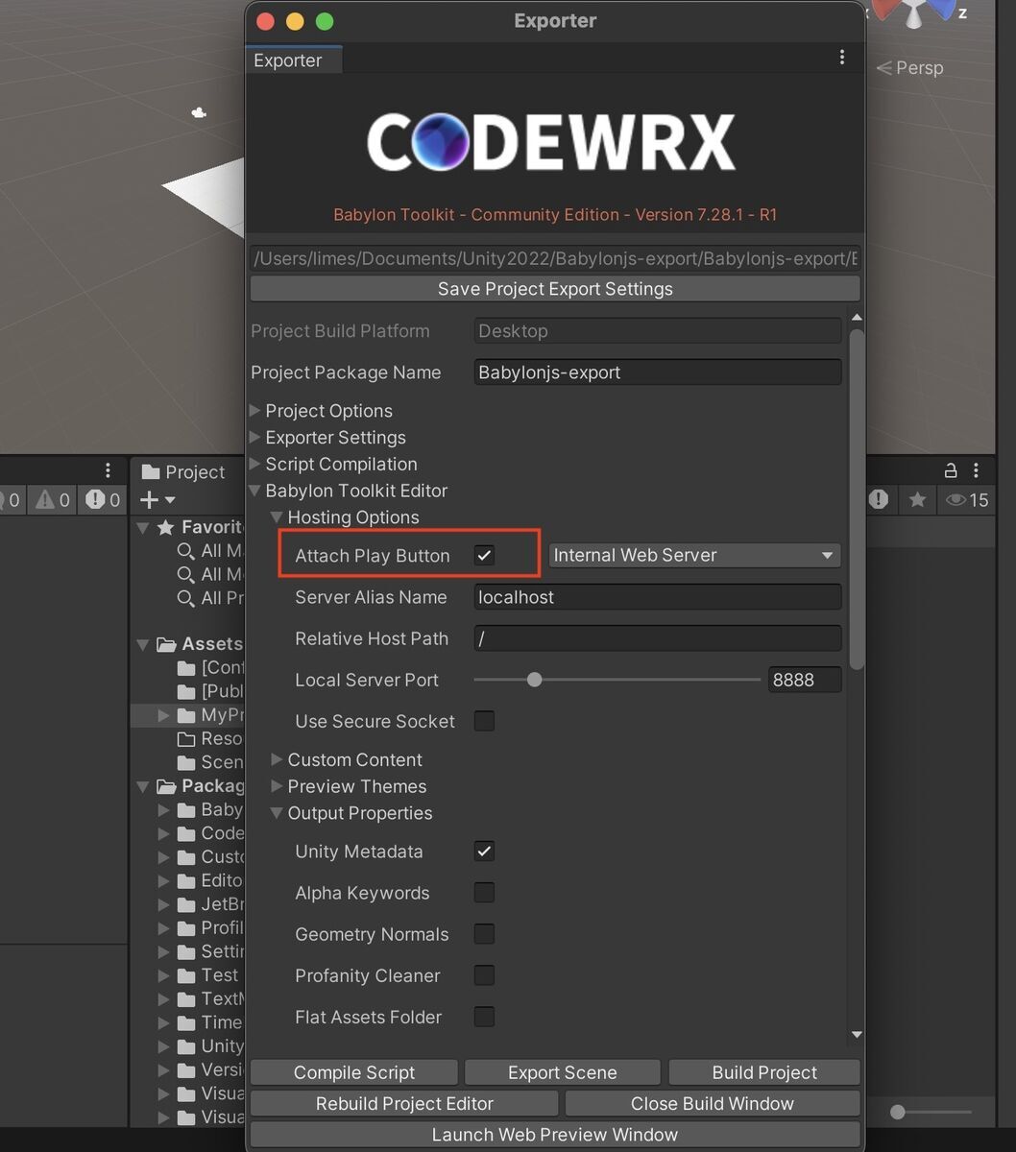
Task: Open the Console panel three-dot menu
Action: pos(108,470)
